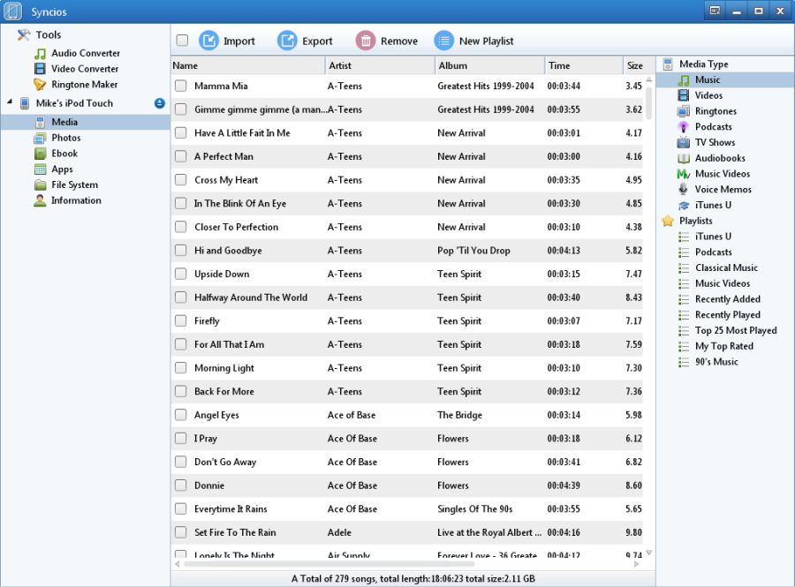Click the scroll up arrow of song list
The image size is (795, 587).
point(648,79)
